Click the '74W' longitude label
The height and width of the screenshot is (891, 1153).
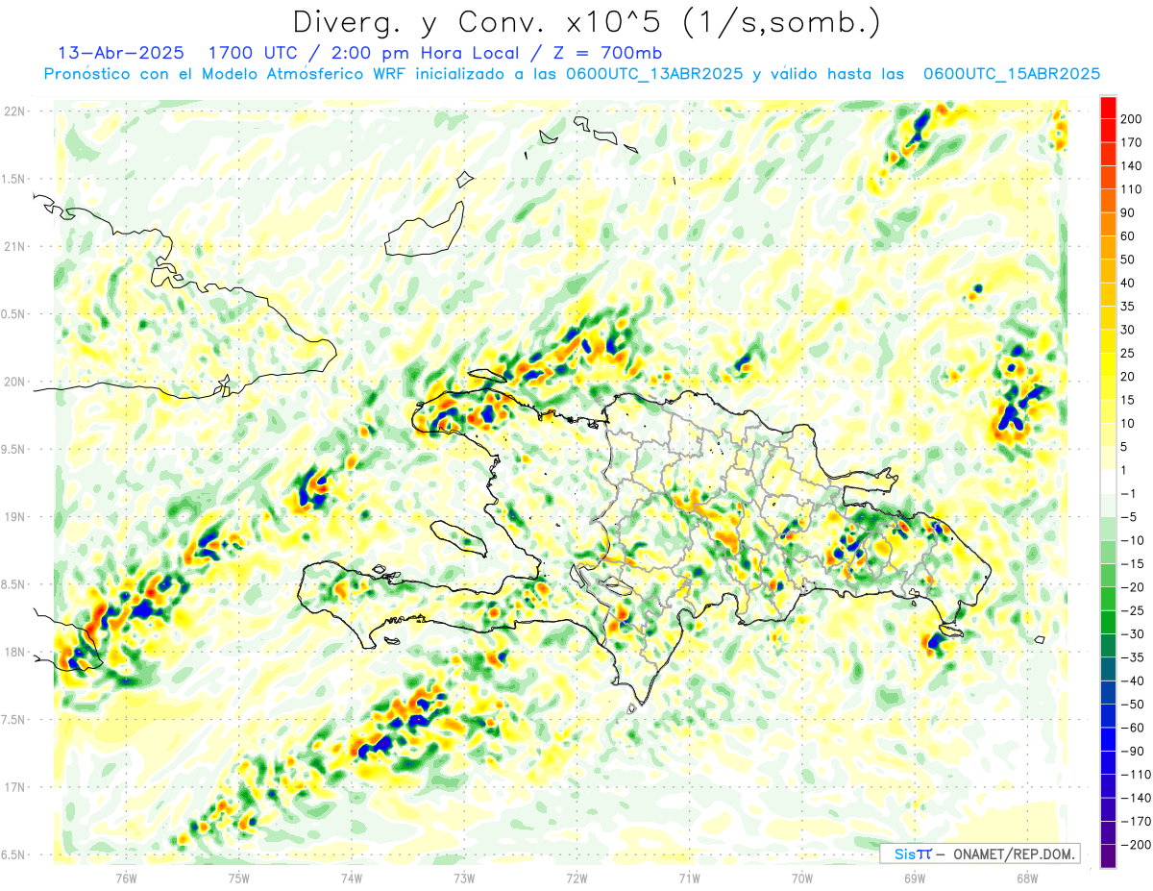click(x=351, y=879)
